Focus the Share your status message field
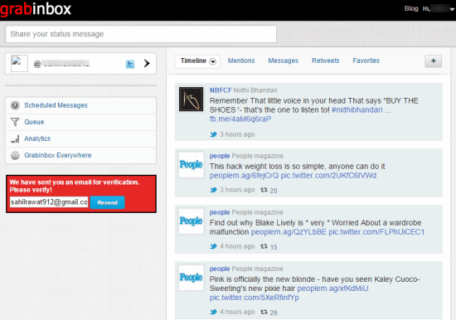Screen dimensions: 456x320 click(x=141, y=34)
